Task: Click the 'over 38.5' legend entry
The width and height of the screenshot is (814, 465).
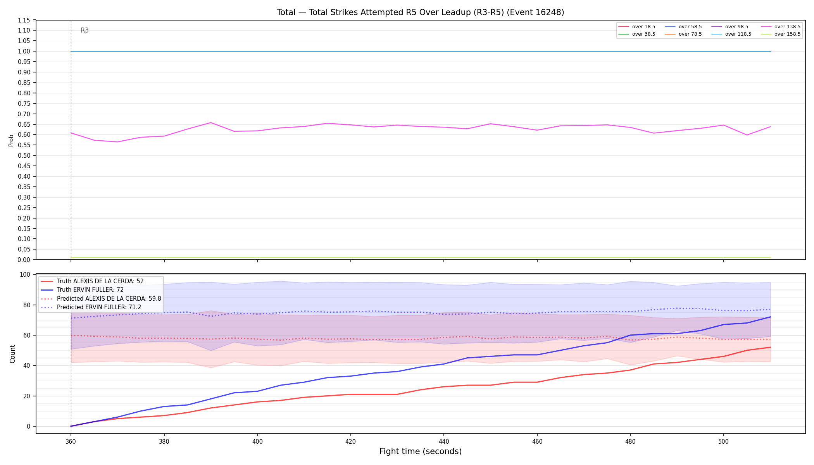Action: click(x=636, y=34)
